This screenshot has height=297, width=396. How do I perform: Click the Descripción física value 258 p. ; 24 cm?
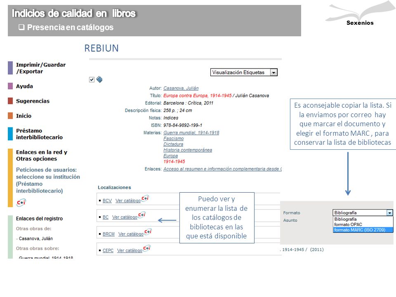[x=177, y=111]
